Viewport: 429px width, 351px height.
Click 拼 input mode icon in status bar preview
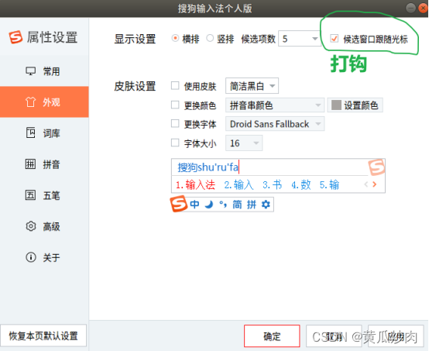click(x=252, y=205)
